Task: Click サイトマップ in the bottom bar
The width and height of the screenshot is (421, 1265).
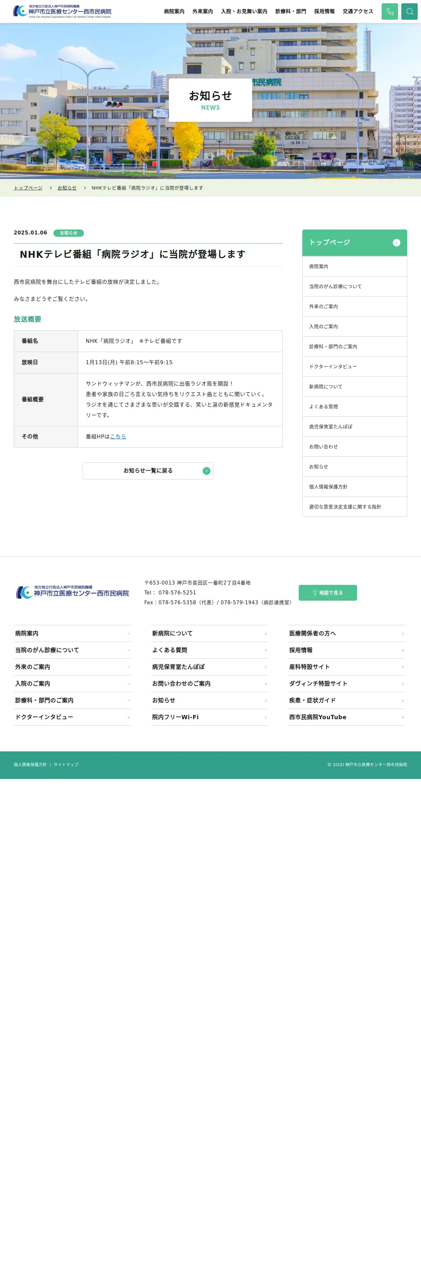Action: pos(66,765)
